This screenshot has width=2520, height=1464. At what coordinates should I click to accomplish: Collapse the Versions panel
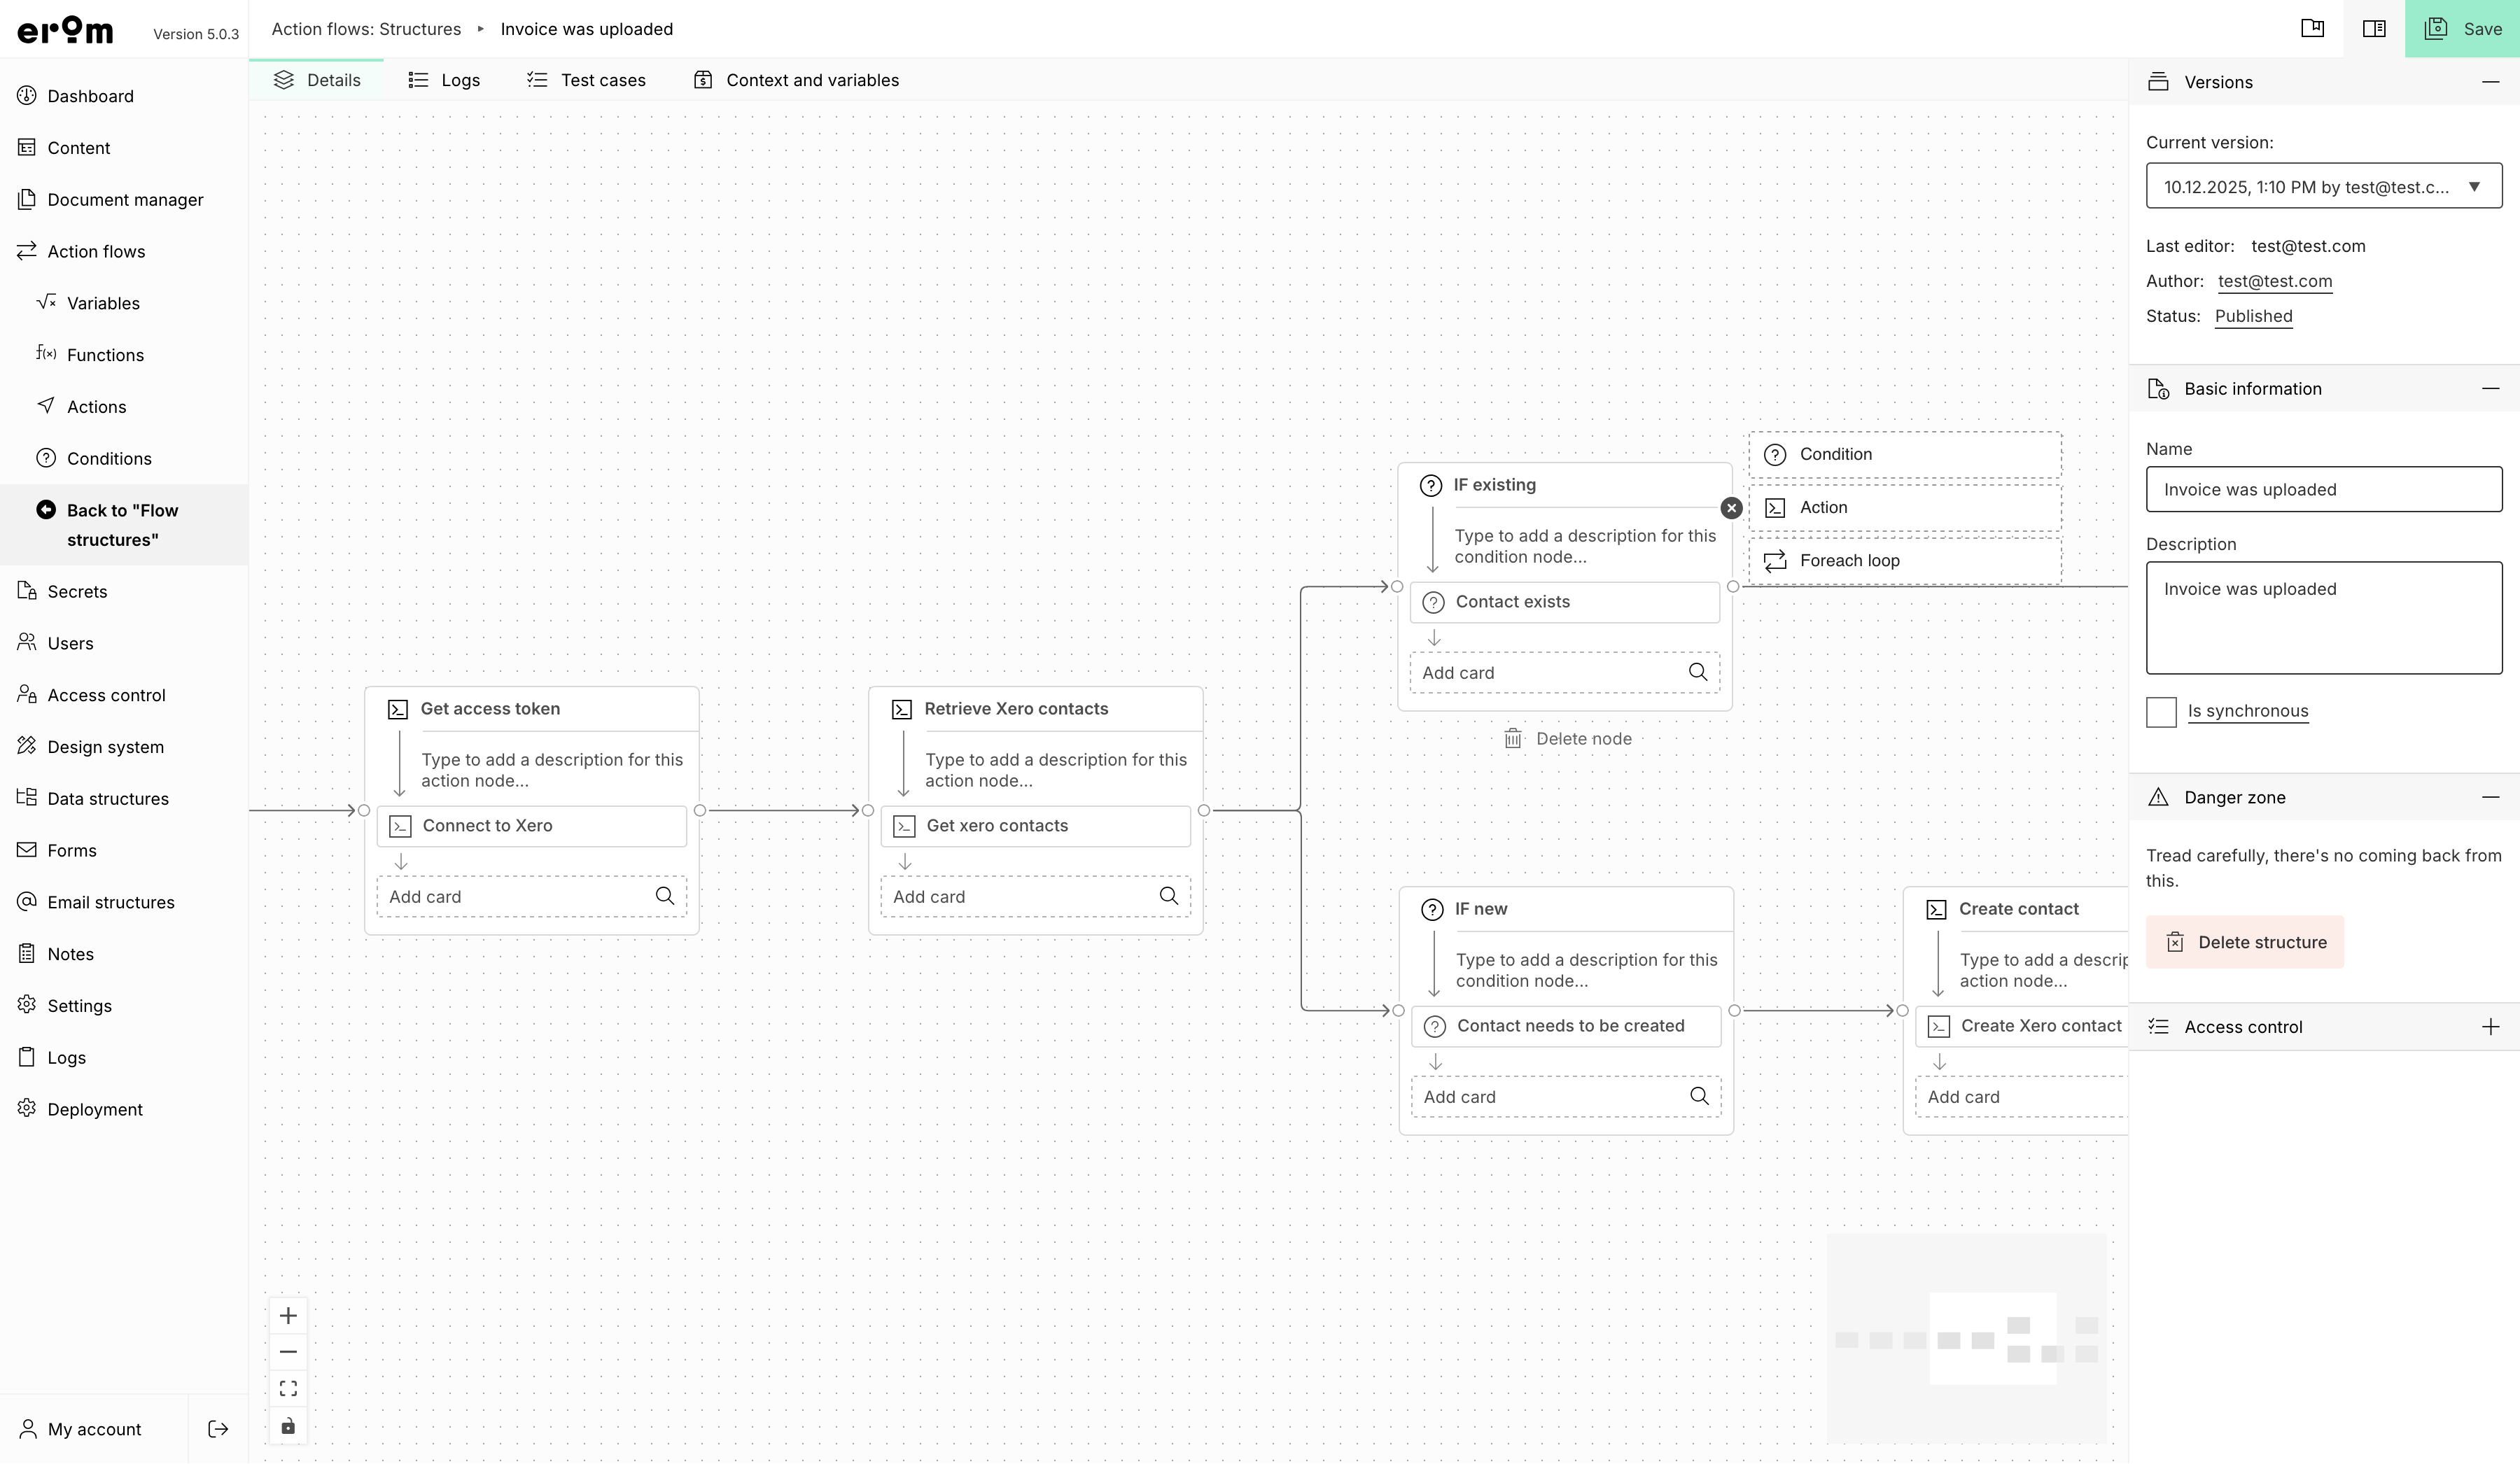click(2490, 82)
